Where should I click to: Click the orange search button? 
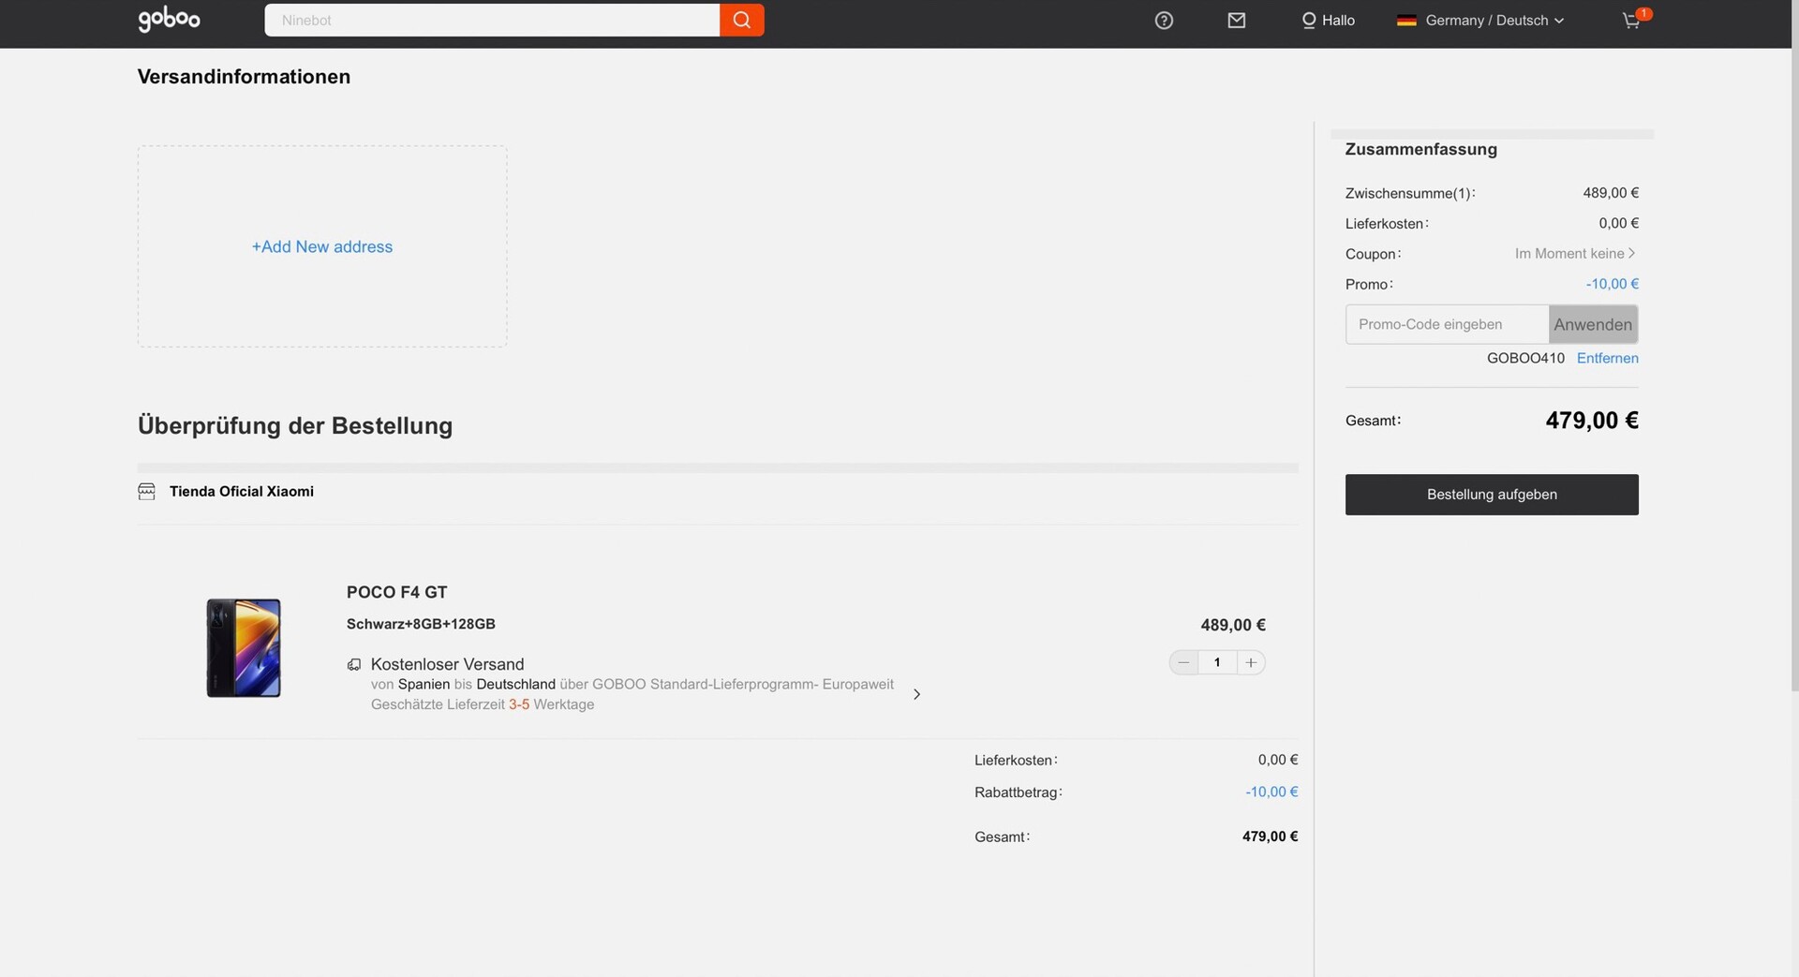pyautogui.click(x=742, y=20)
